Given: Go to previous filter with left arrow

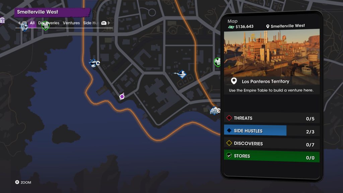Looking at the screenshot, I should (19, 23).
